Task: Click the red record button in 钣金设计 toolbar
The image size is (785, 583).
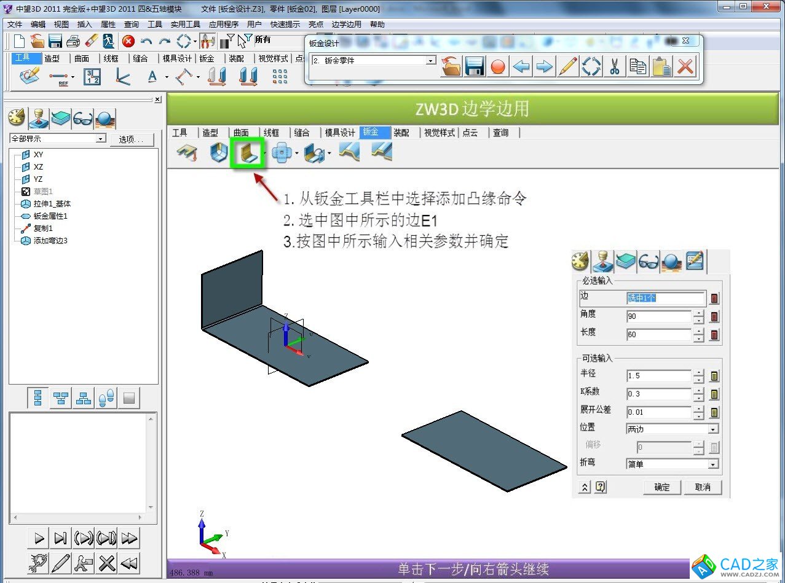Action: 498,66
